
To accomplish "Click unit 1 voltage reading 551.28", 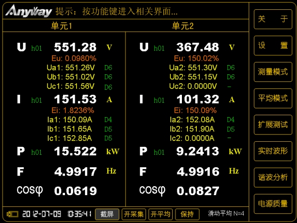I will (75, 47).
